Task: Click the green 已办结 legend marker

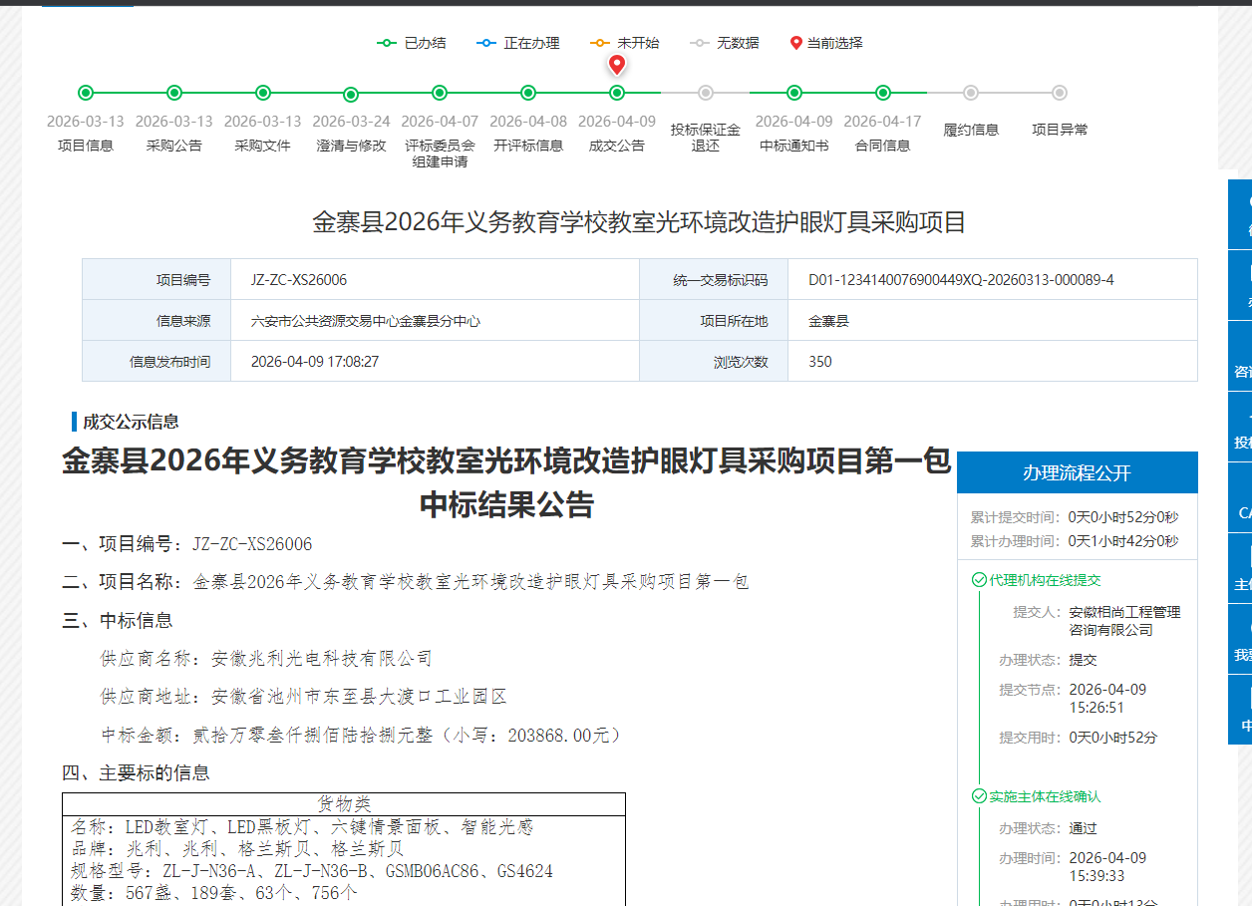Action: pyautogui.click(x=387, y=43)
